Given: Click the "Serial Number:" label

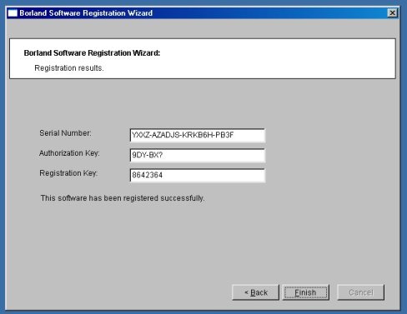Looking at the screenshot, I should 65,133.
